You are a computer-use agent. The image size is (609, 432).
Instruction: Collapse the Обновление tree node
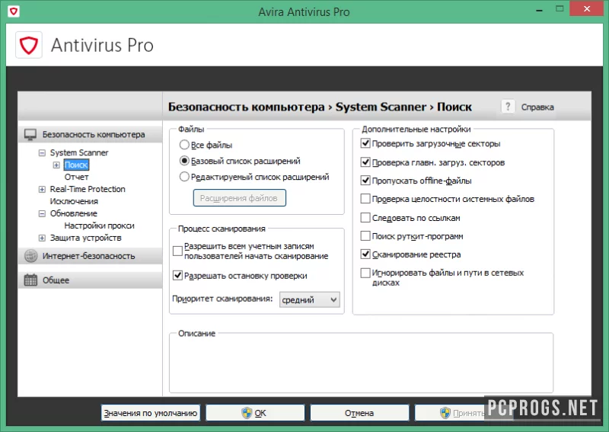click(x=42, y=213)
